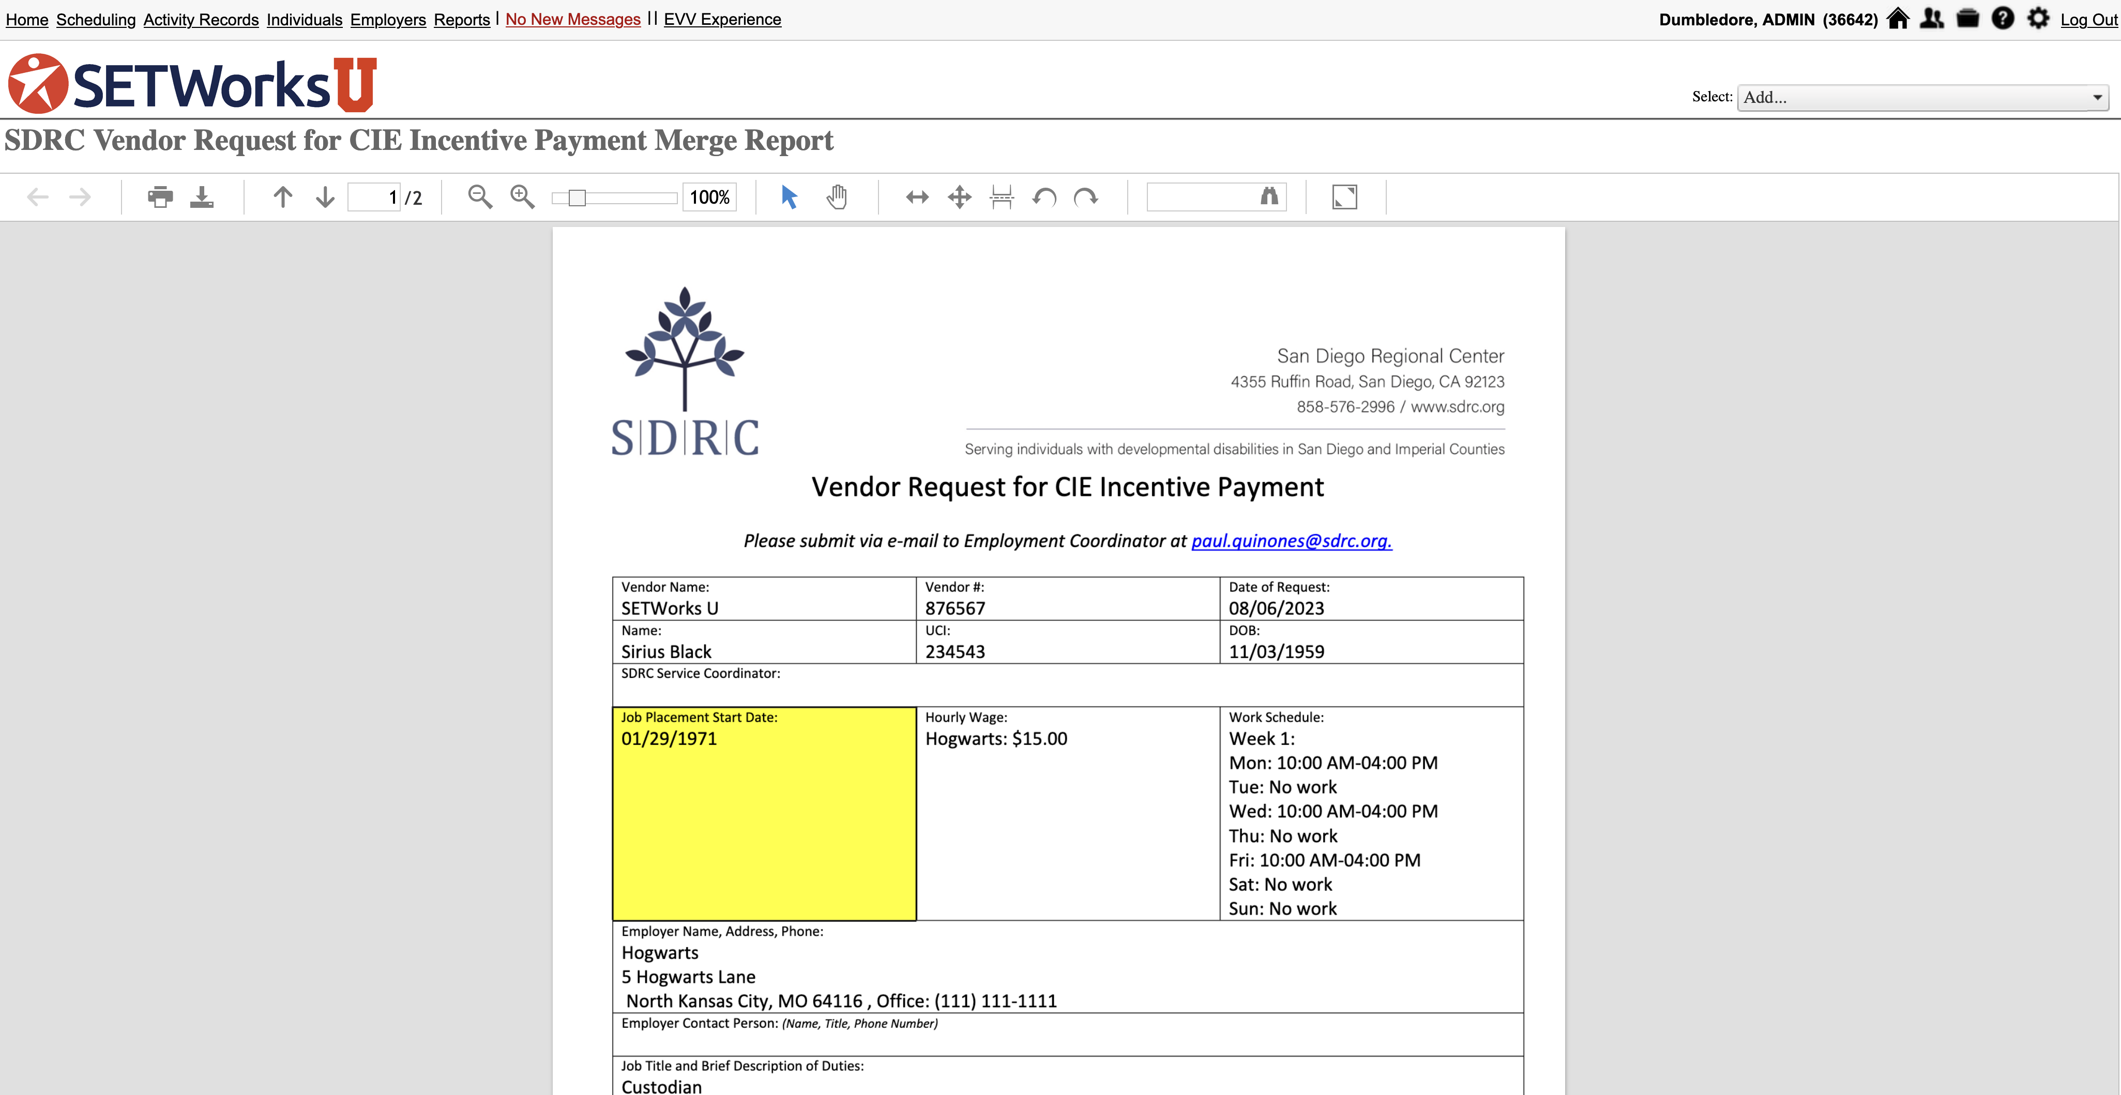Screen dimensions: 2121x1095
Task: Open the settings gear icon
Action: click(2039, 18)
